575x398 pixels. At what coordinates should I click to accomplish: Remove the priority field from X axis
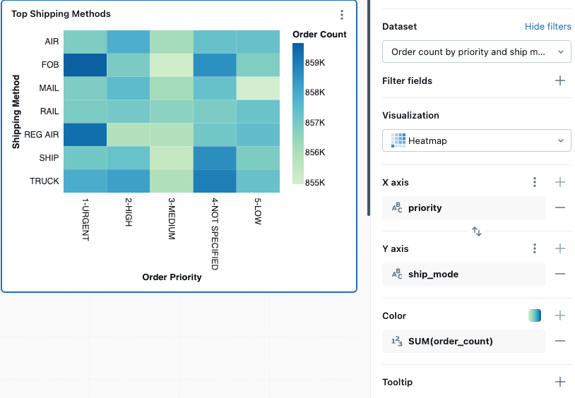(x=560, y=207)
